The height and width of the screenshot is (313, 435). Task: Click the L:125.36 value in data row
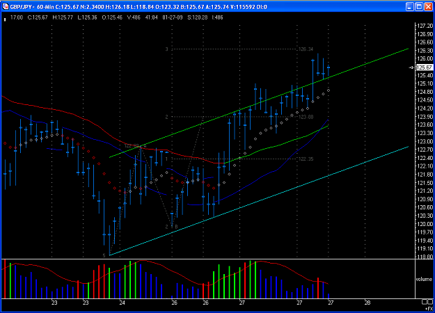click(x=88, y=17)
